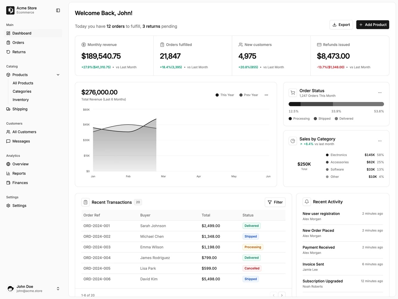Open the revenue chart more options menu
Image resolution: width=398 pixels, height=299 pixels.
tap(266, 95)
